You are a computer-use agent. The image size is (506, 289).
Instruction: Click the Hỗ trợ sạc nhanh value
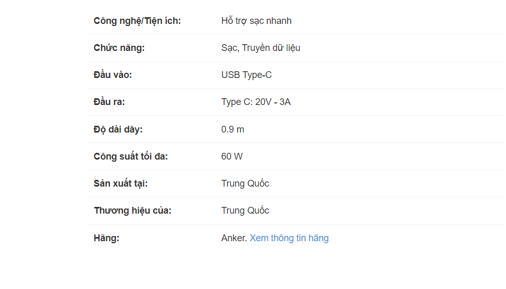256,21
